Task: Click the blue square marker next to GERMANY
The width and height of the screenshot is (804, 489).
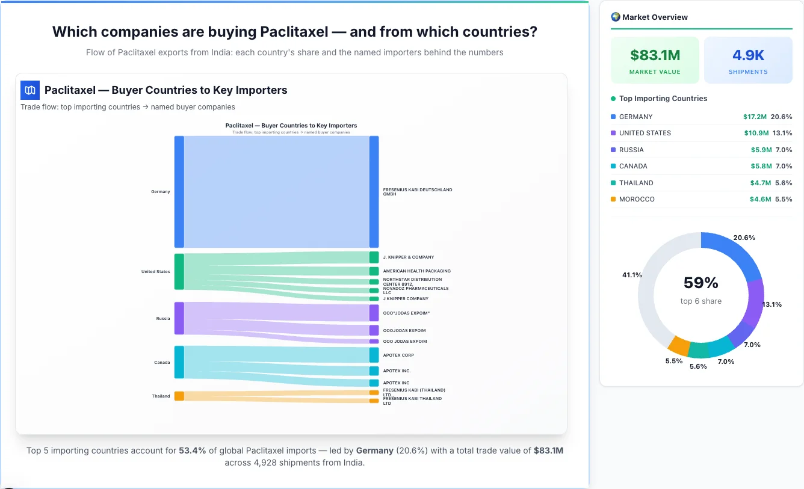Action: pyautogui.click(x=614, y=117)
